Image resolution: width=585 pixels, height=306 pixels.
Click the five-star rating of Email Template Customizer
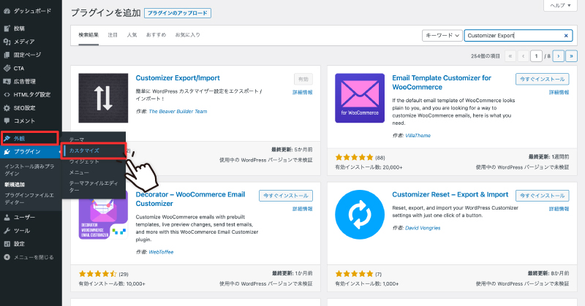coord(354,157)
